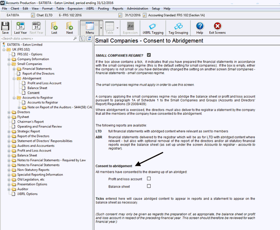Viewport: 280px width, 230px height.
Task: Select EAT007A - Eaton Limited root node
Action: point(25,45)
